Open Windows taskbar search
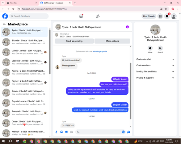The width and height of the screenshot is (181, 144). [x=10, y=141]
